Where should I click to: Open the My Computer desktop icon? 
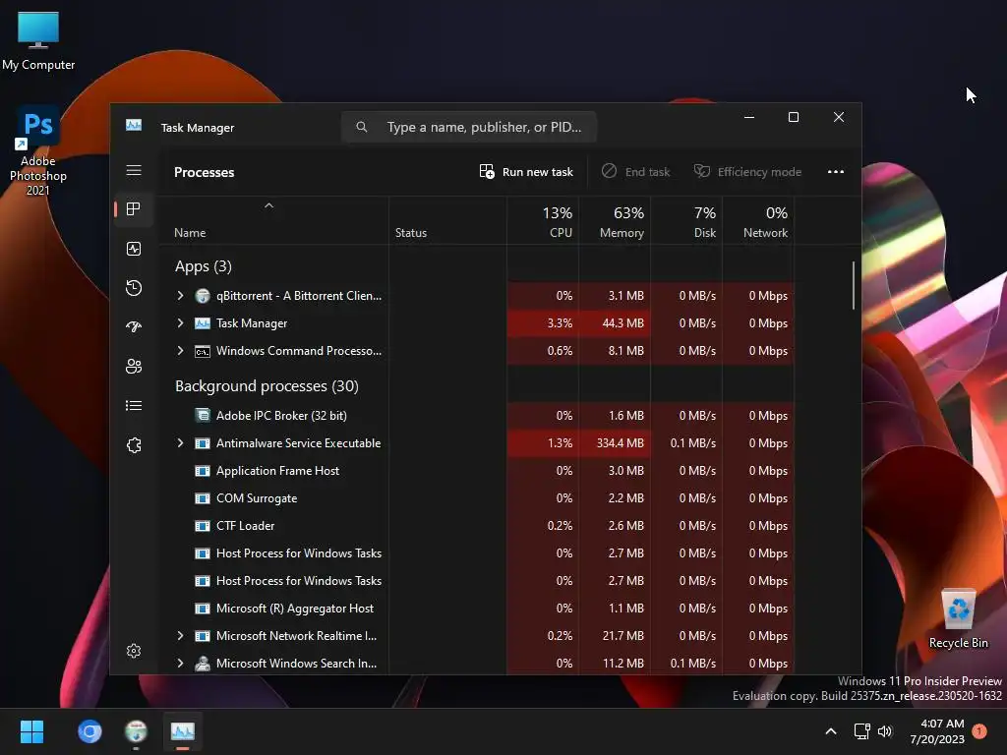pos(38,40)
